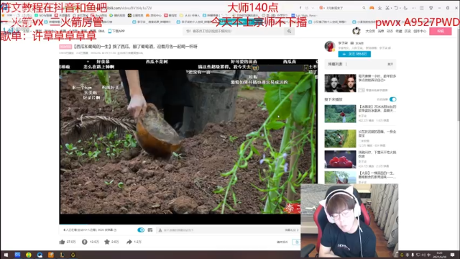Click the pink upload button in header

click(x=441, y=31)
